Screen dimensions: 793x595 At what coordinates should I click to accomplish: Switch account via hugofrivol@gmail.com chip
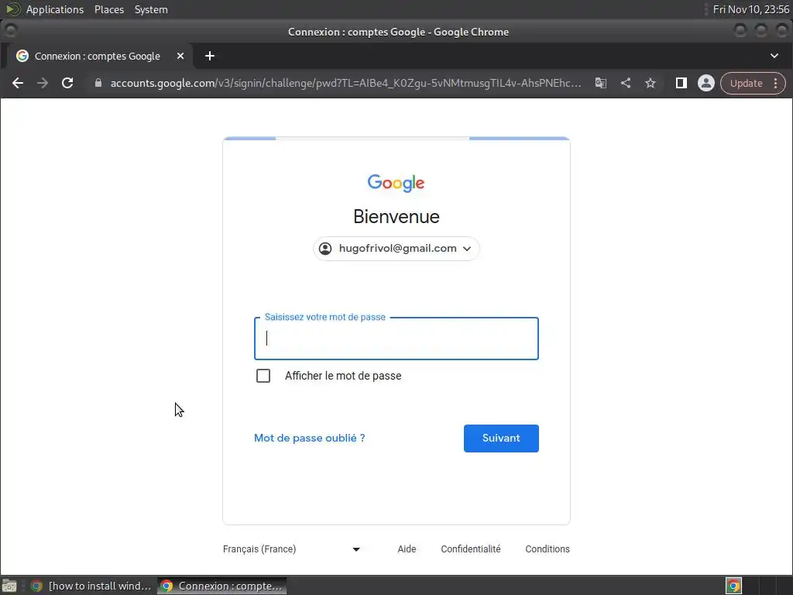click(396, 249)
